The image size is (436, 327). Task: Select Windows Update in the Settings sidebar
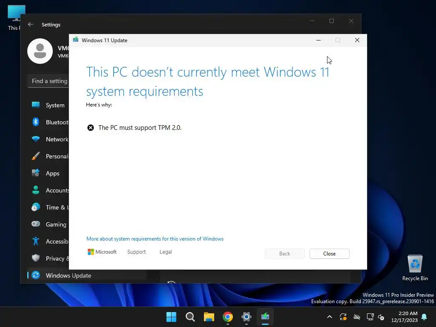pos(87,275)
